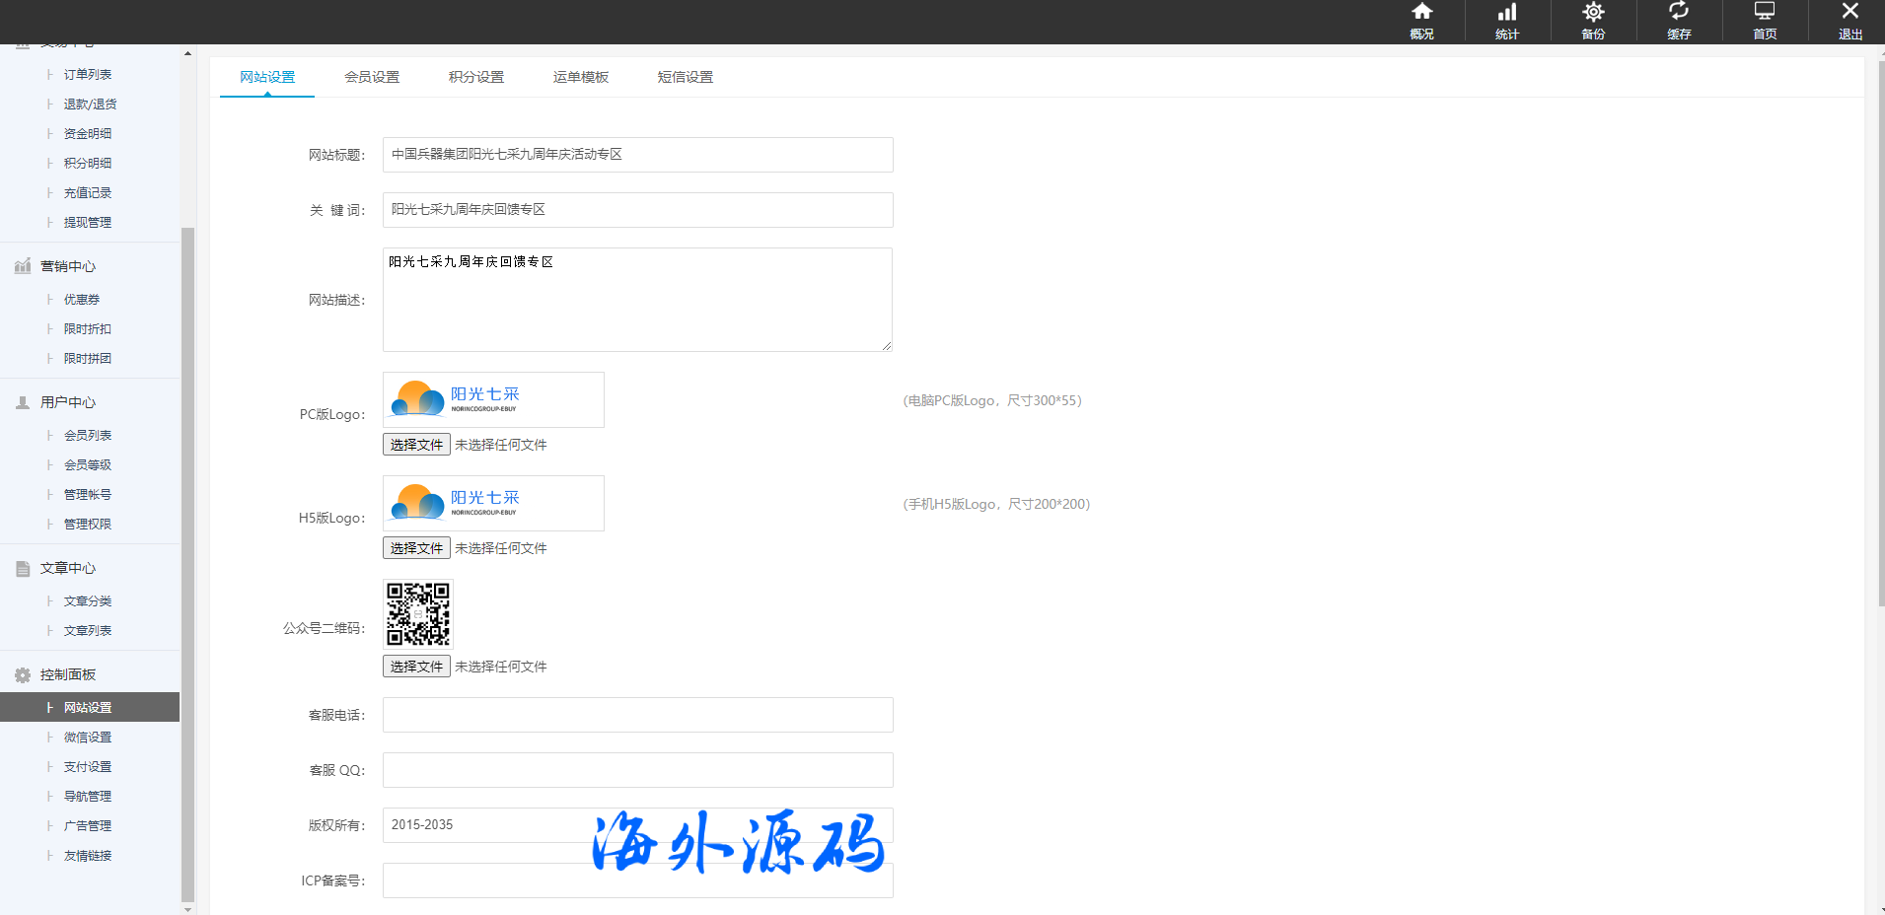The image size is (1885, 915).
Task: Collapse the article center section
Action: 68,568
